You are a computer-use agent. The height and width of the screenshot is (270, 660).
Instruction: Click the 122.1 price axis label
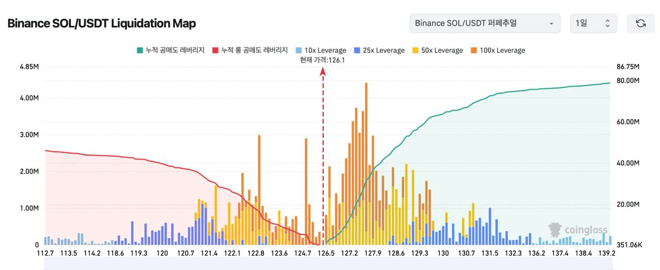click(x=233, y=253)
